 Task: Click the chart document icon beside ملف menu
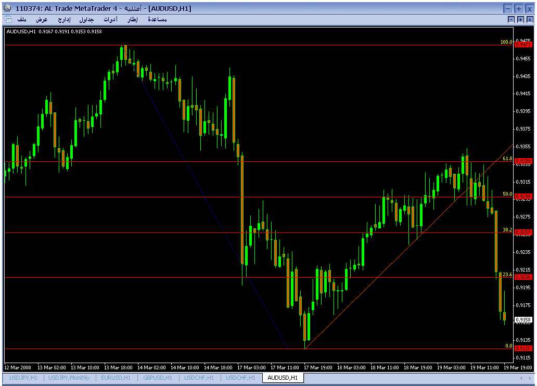point(8,20)
